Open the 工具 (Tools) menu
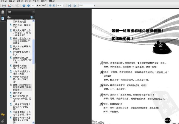 [36, 1]
